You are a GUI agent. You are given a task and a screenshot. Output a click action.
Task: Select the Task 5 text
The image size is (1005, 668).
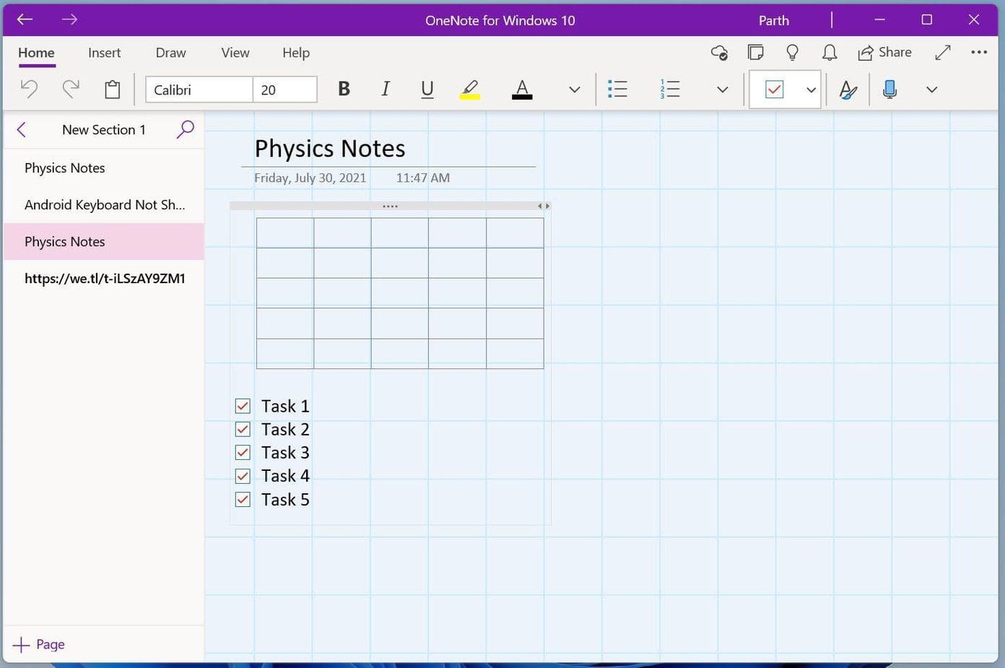point(285,499)
